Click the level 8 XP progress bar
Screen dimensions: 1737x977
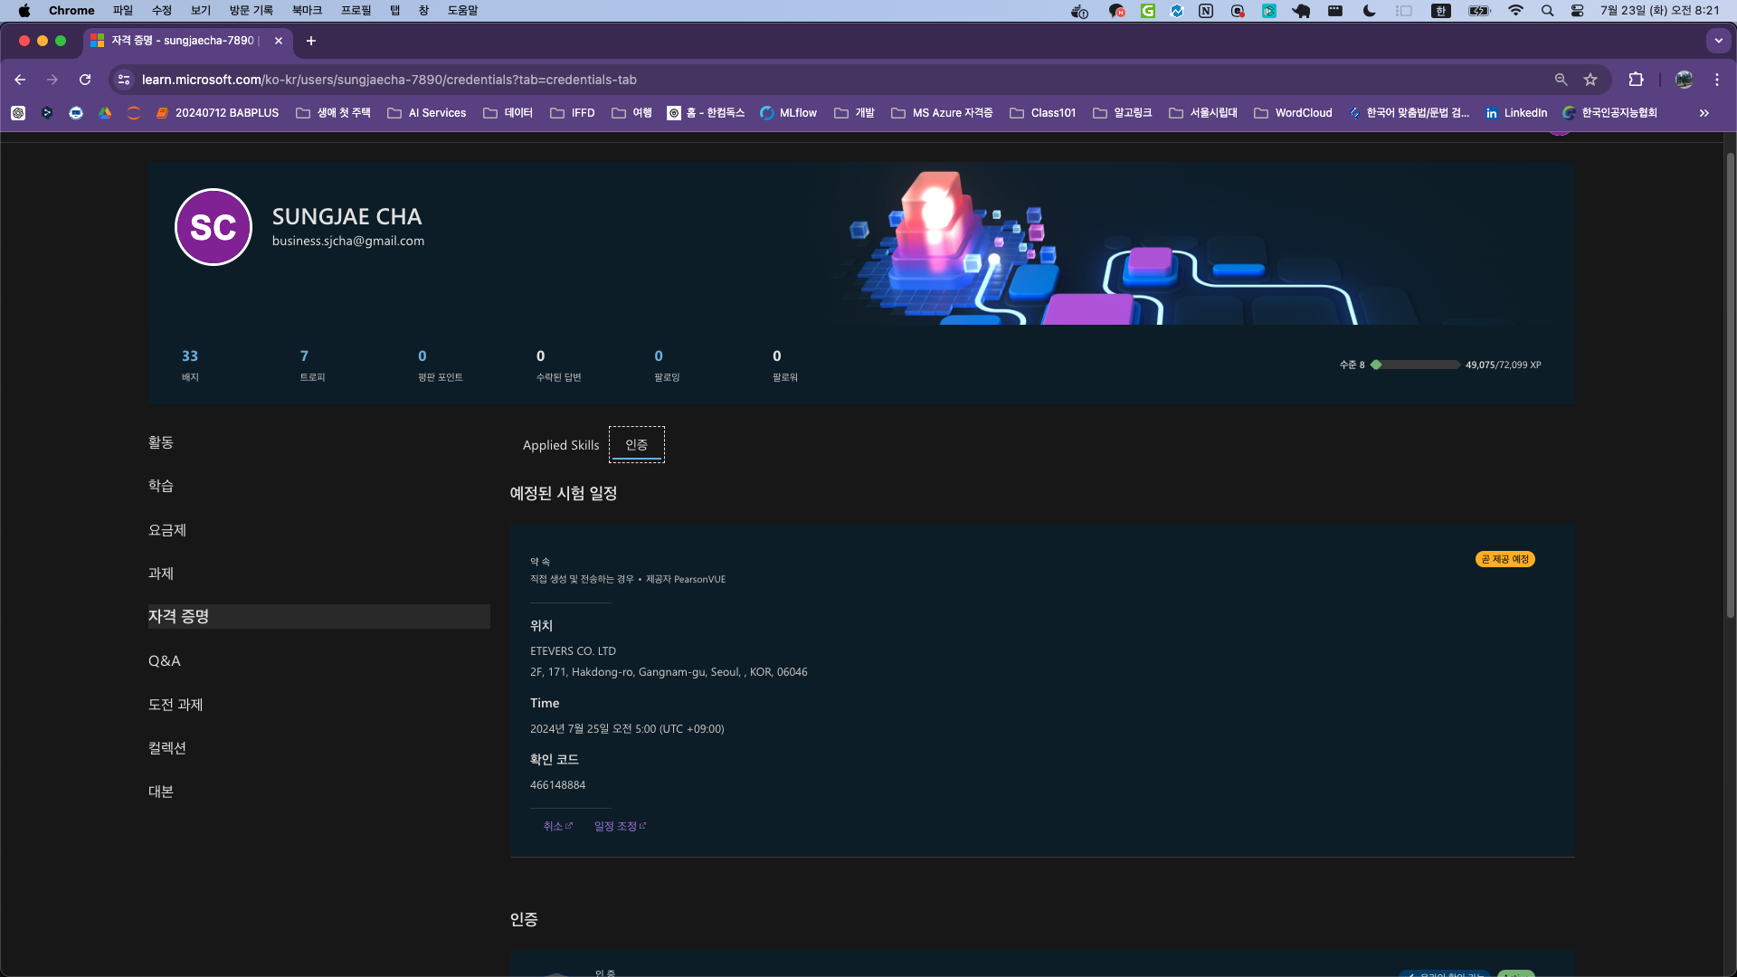(1415, 365)
